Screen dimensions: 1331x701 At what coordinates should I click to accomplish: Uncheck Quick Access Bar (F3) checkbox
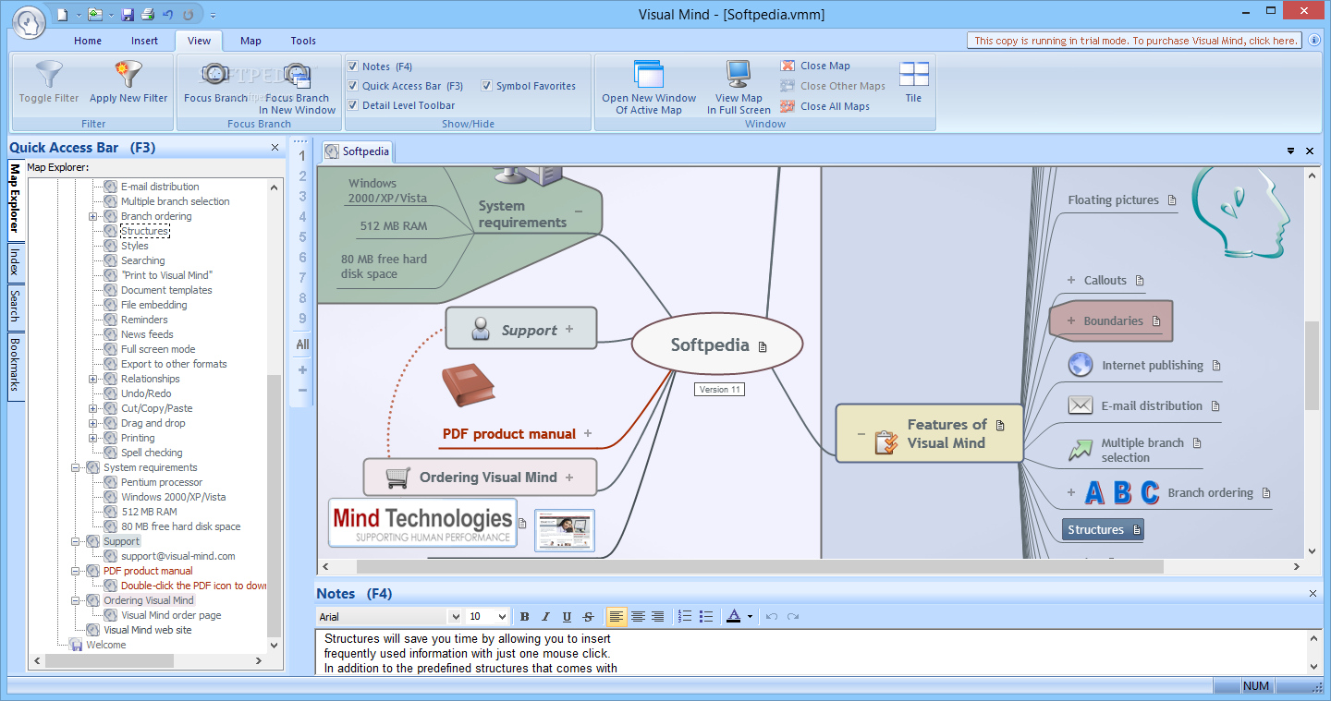point(353,86)
